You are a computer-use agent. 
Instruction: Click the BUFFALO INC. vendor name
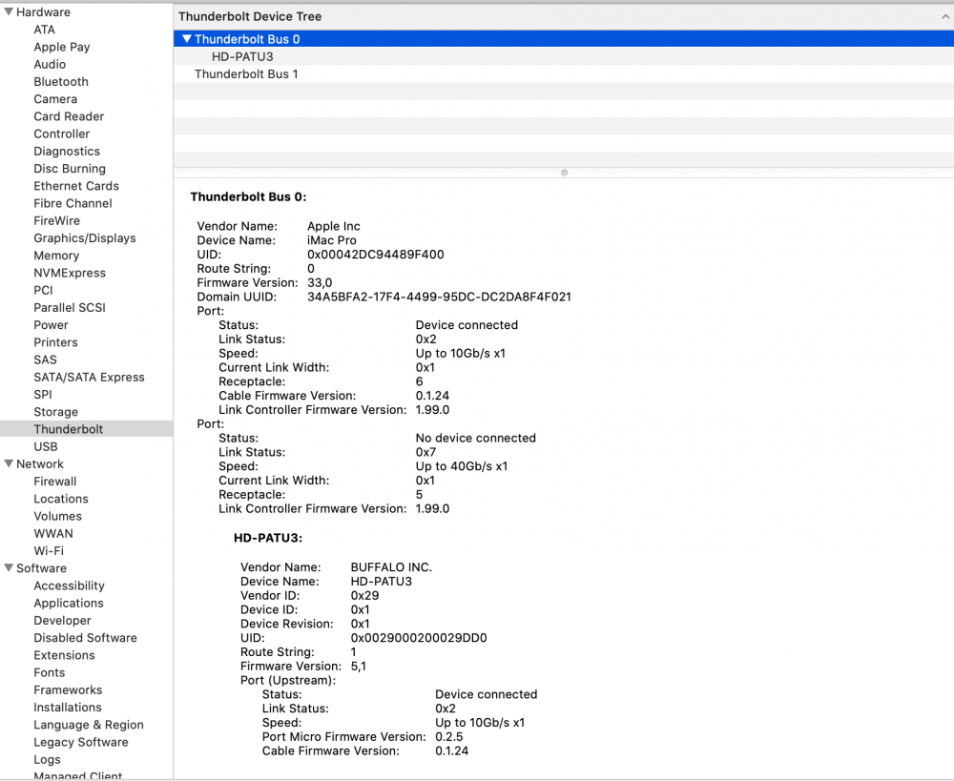(x=391, y=566)
